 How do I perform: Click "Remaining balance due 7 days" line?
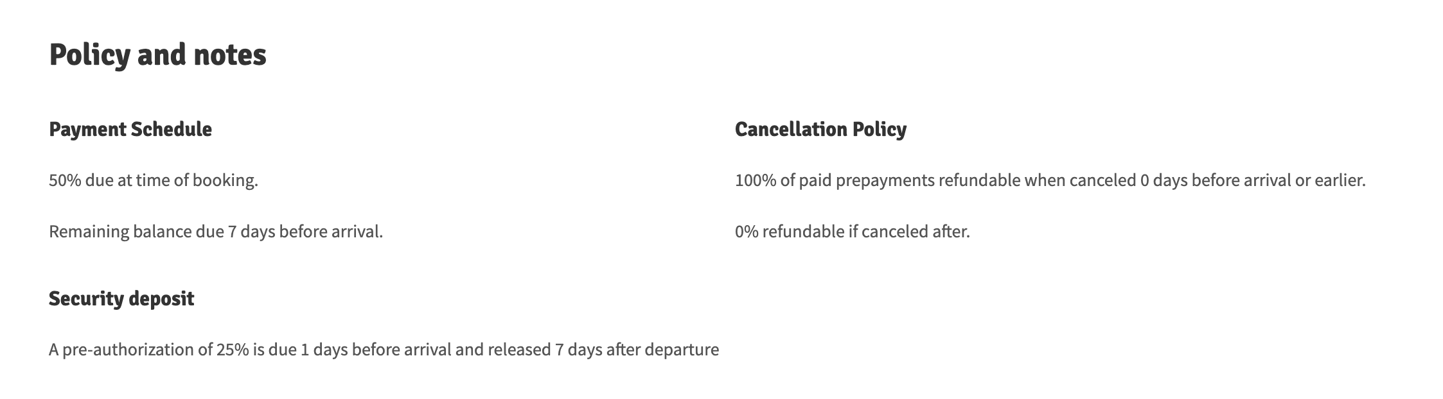(216, 232)
